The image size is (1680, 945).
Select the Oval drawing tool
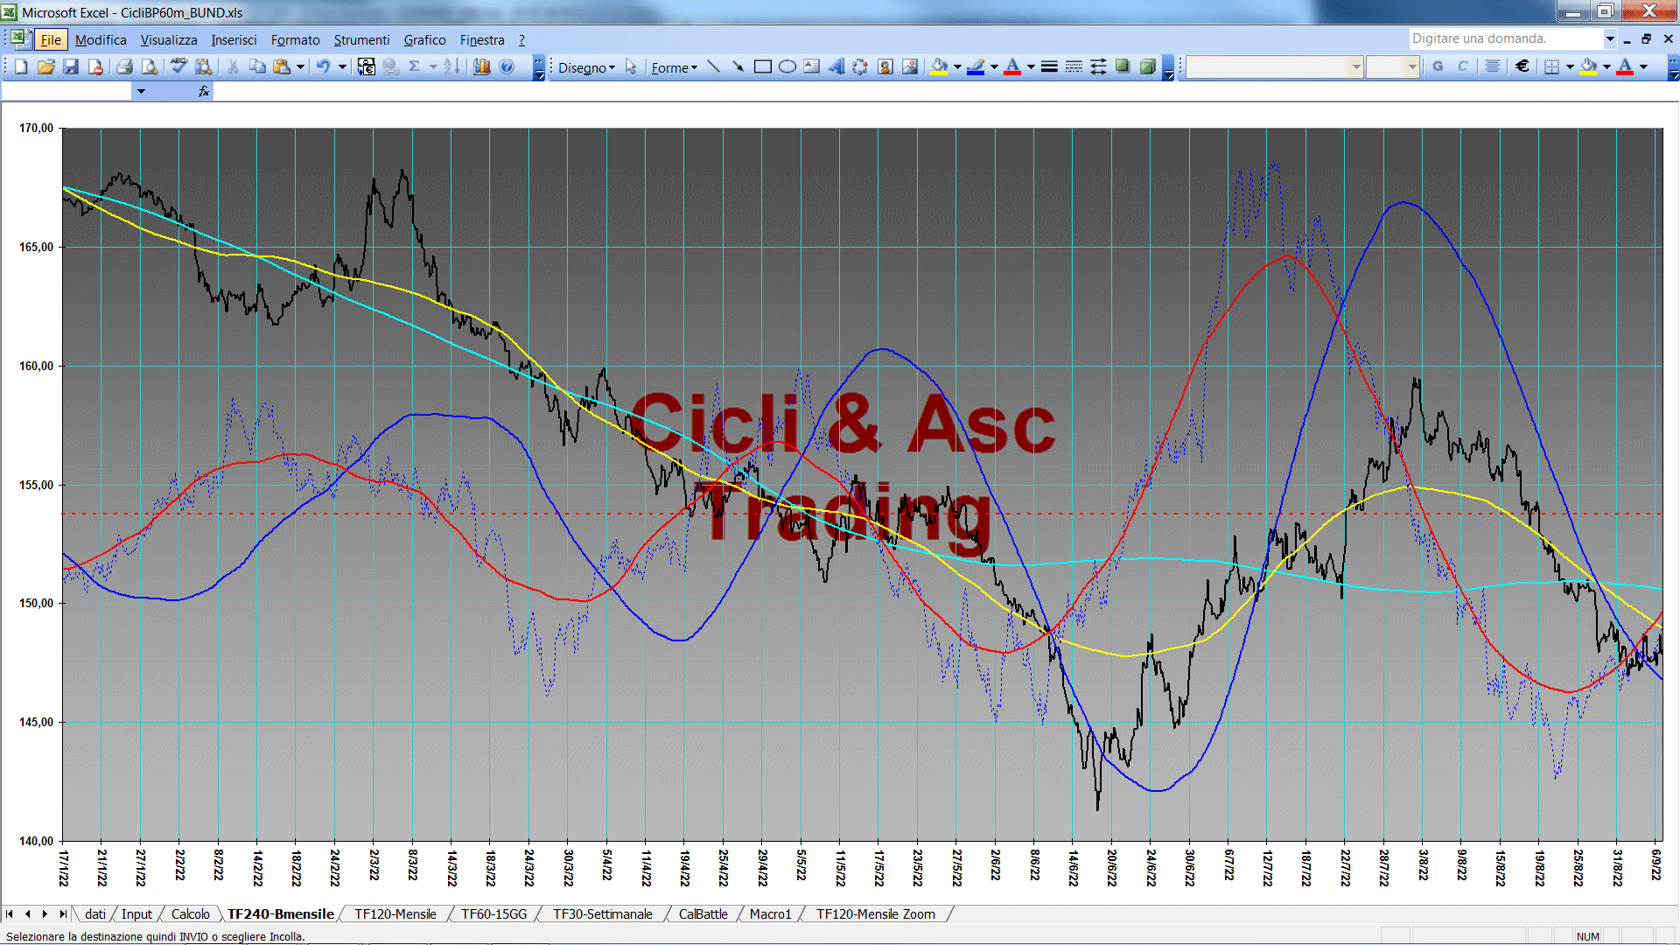pyautogui.click(x=787, y=66)
